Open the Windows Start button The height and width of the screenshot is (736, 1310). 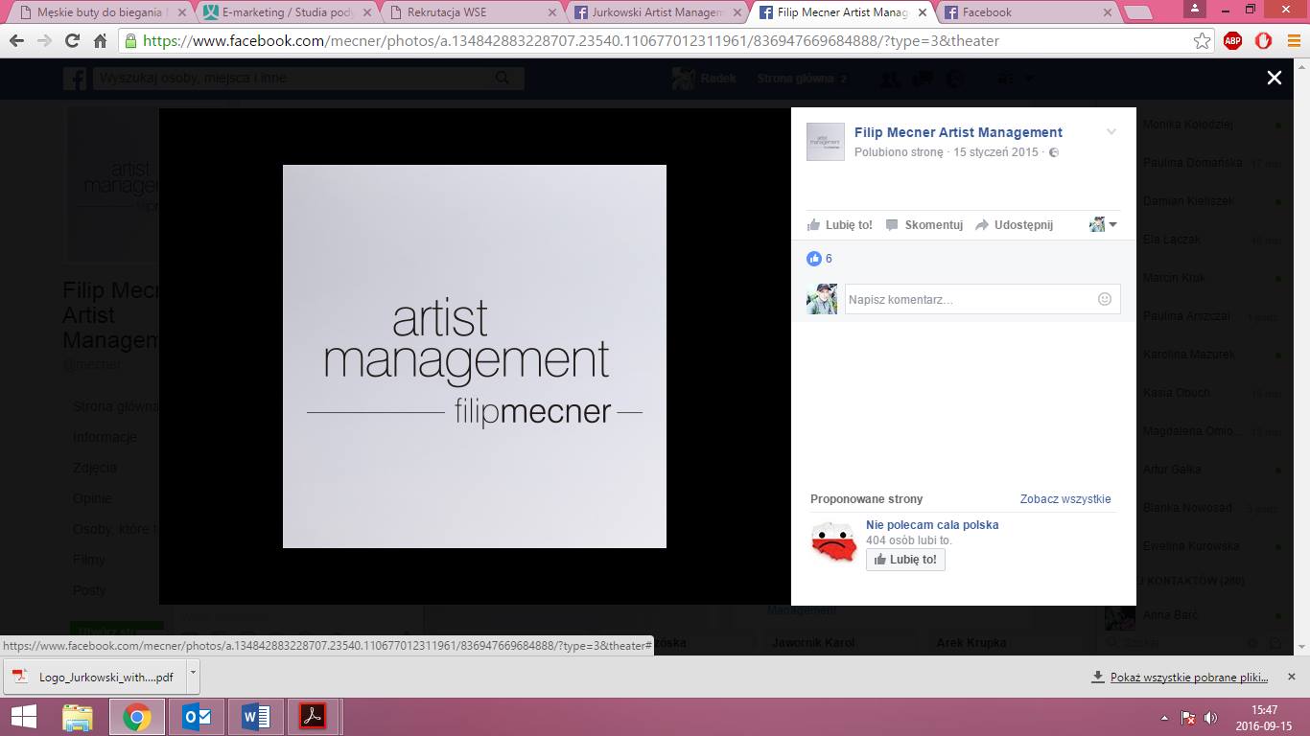coord(24,717)
